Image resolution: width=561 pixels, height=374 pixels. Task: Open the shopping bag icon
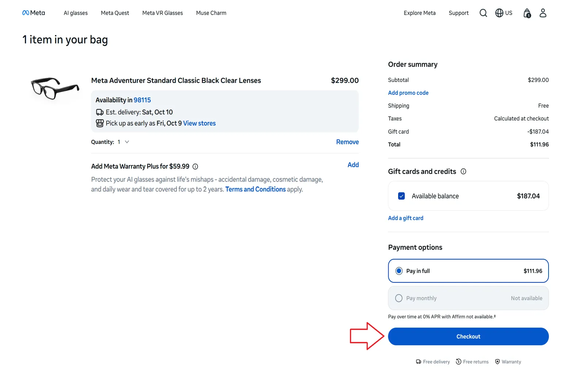pos(527,13)
